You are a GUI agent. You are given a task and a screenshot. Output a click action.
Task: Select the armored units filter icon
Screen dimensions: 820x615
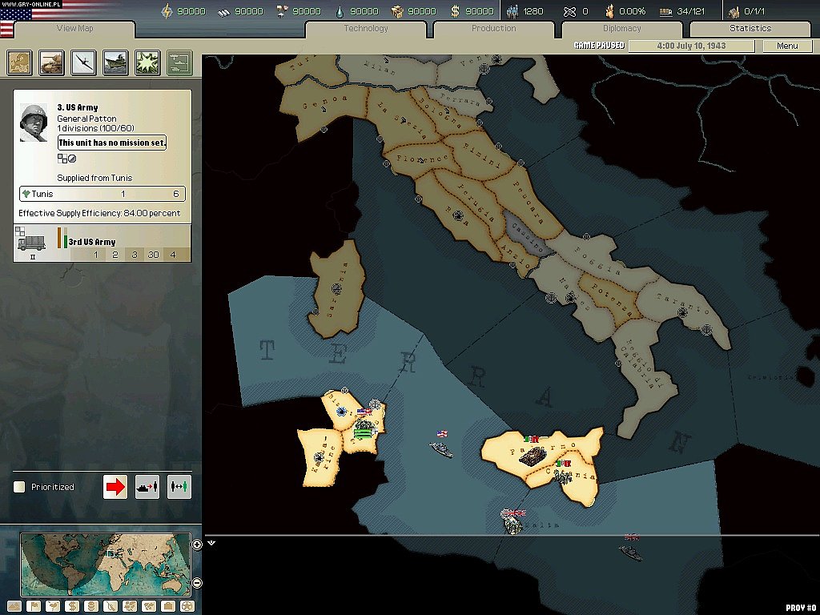(x=51, y=63)
